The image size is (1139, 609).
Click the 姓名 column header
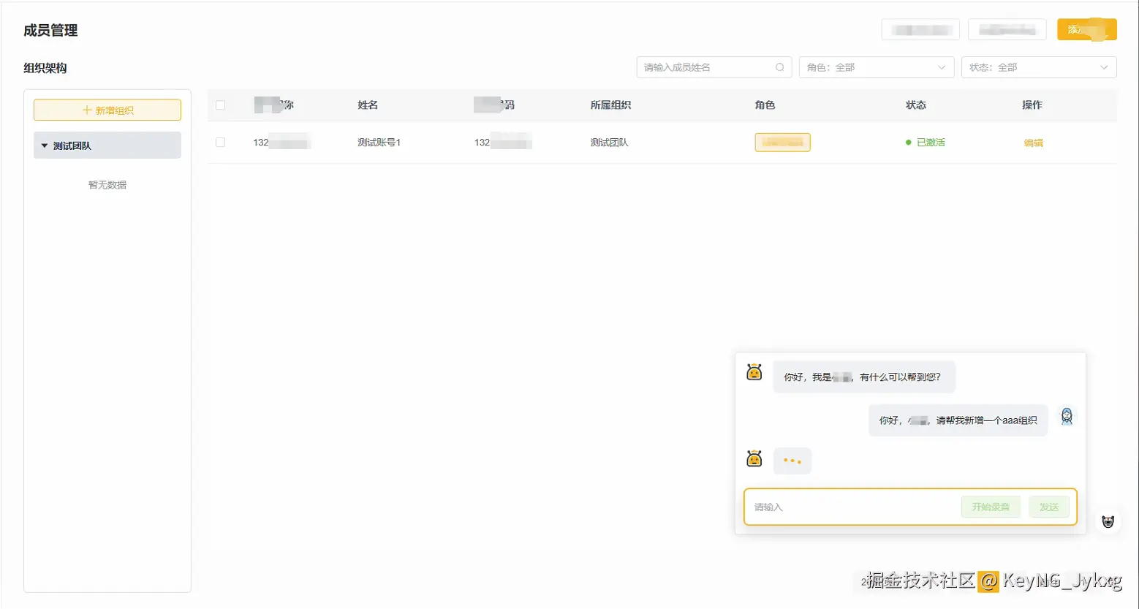click(368, 105)
